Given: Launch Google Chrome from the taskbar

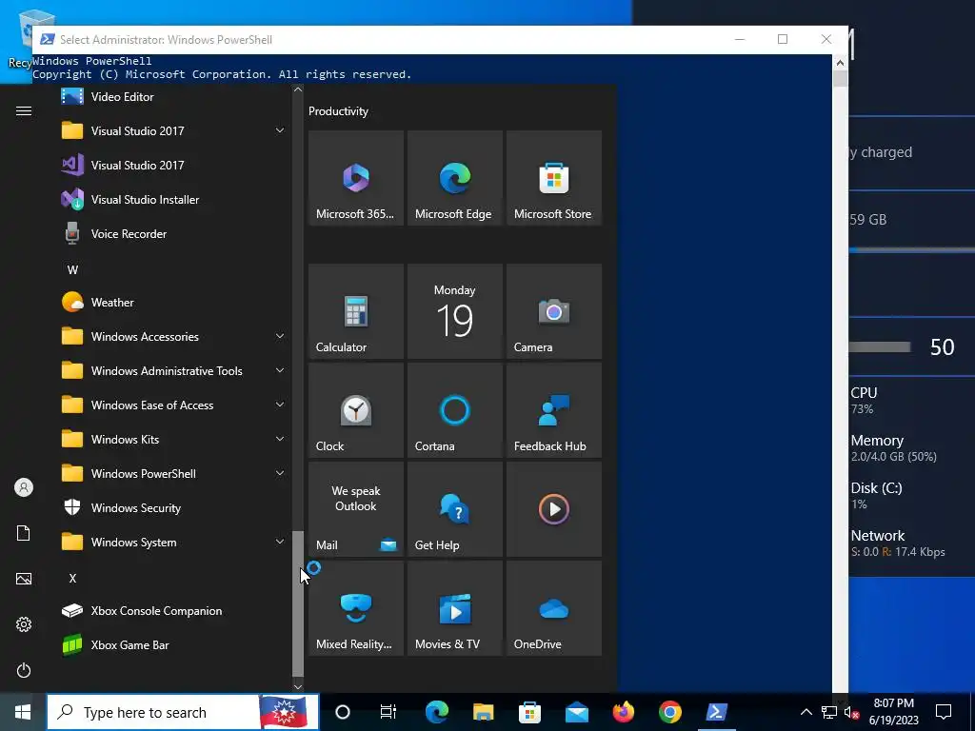Looking at the screenshot, I should tap(669, 712).
